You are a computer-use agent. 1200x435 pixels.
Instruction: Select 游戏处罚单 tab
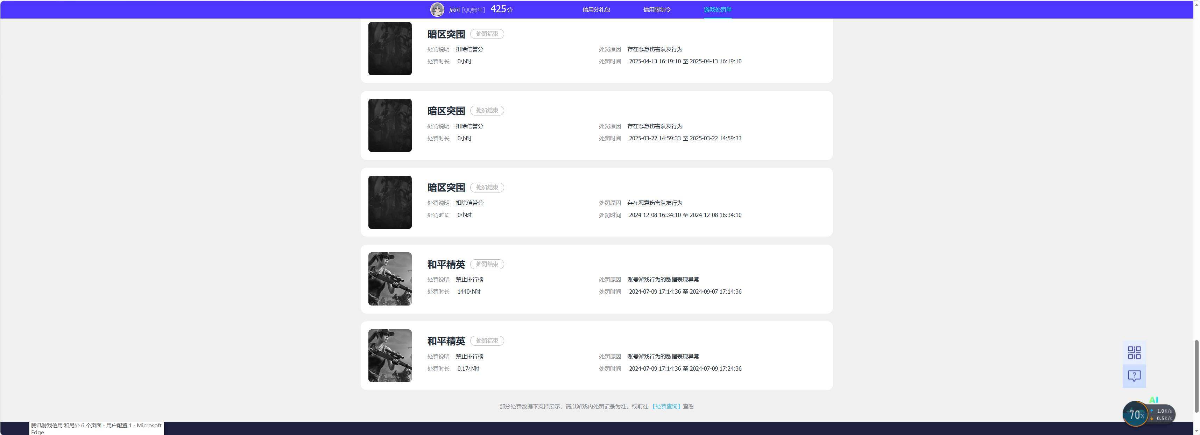click(718, 9)
